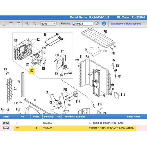The image size is (147, 147).
Task: Click the E1 mounting plate row
Action: pos(73,123)
